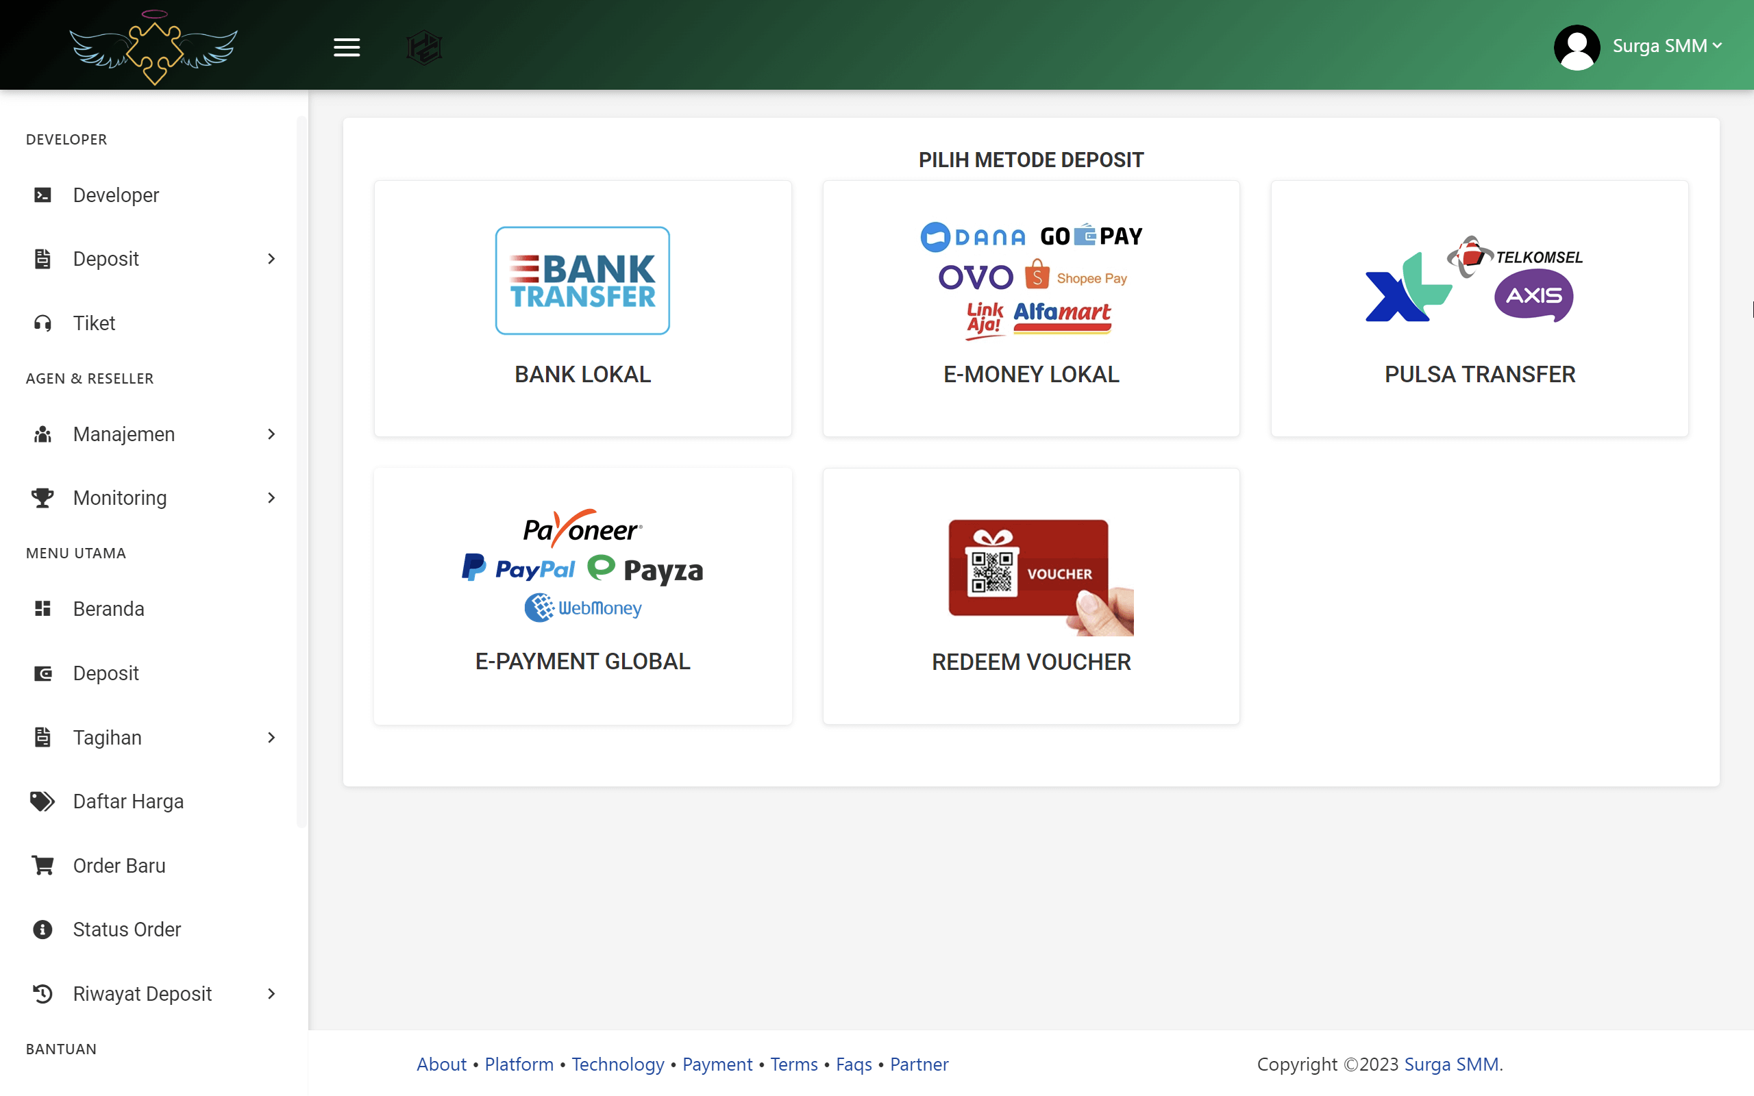Select the Tiket headset icon
The width and height of the screenshot is (1754, 1096).
[41, 323]
